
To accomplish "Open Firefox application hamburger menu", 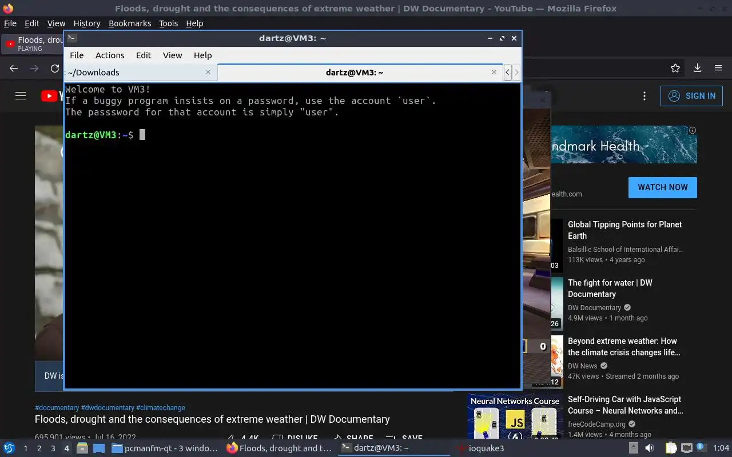I will [x=718, y=69].
